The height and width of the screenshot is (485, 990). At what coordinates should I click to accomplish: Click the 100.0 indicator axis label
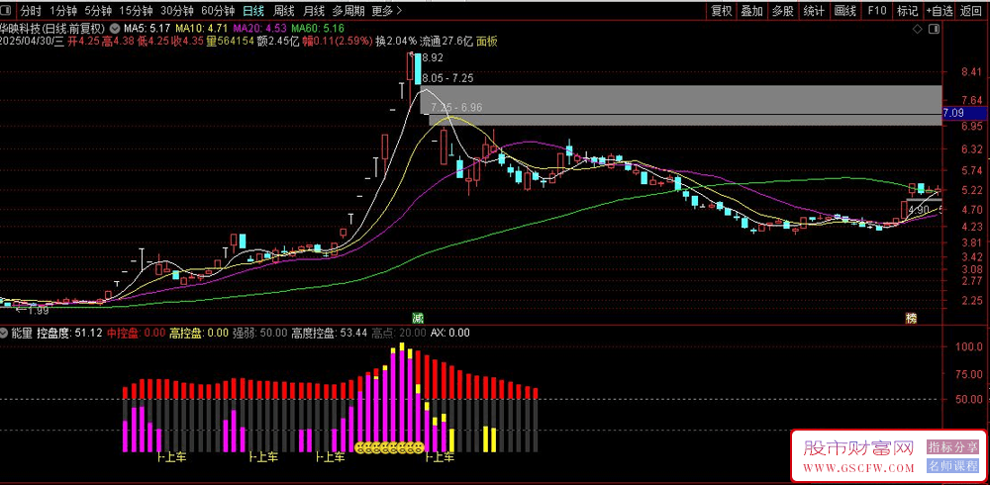(x=968, y=346)
